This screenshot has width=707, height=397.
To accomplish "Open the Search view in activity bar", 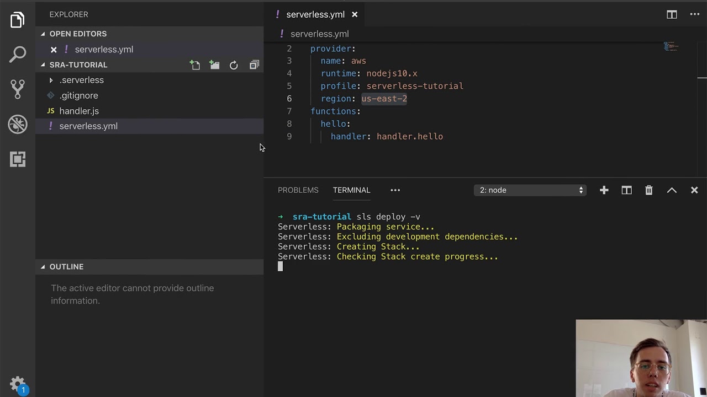I will pyautogui.click(x=17, y=54).
